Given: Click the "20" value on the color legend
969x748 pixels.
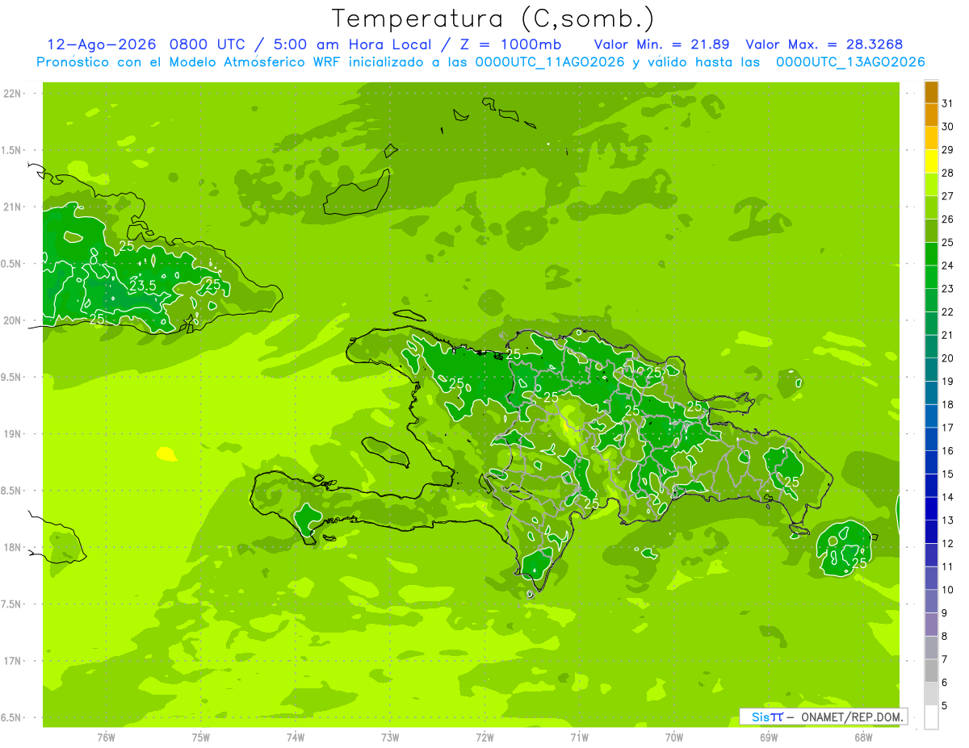Looking at the screenshot, I should point(948,358).
